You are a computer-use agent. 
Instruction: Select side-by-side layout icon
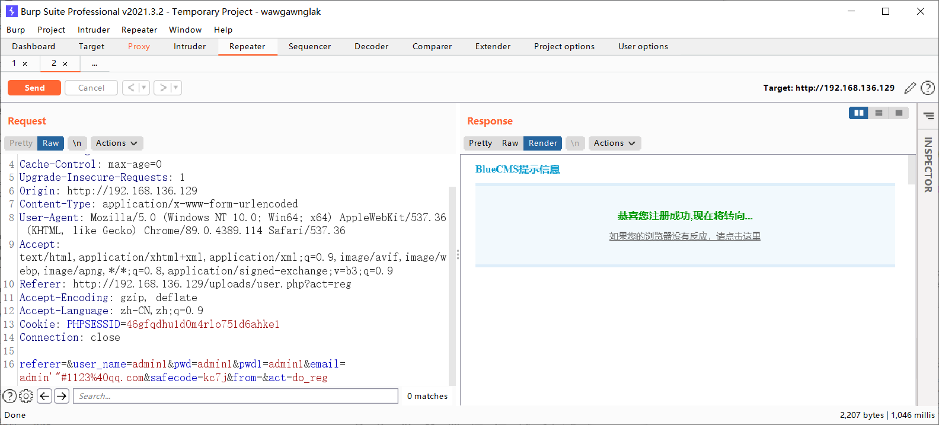858,113
